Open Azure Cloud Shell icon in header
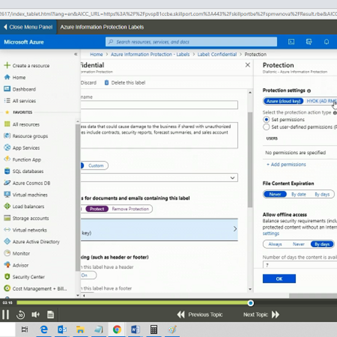This screenshot has width=337, height=337. pyautogui.click(x=291, y=42)
